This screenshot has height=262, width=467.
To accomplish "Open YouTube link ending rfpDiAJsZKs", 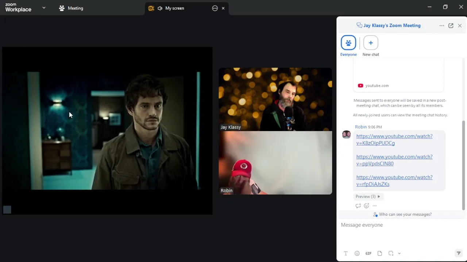I will [x=394, y=180].
